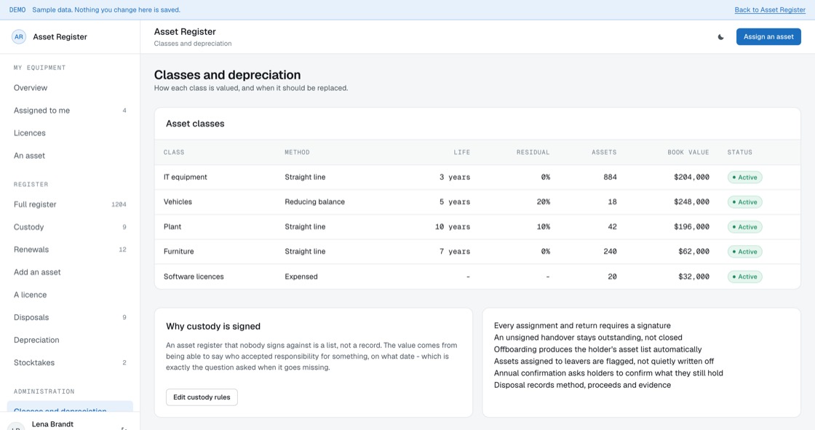Open Renewals in the sidebar
The width and height of the screenshot is (815, 430).
(70, 250)
